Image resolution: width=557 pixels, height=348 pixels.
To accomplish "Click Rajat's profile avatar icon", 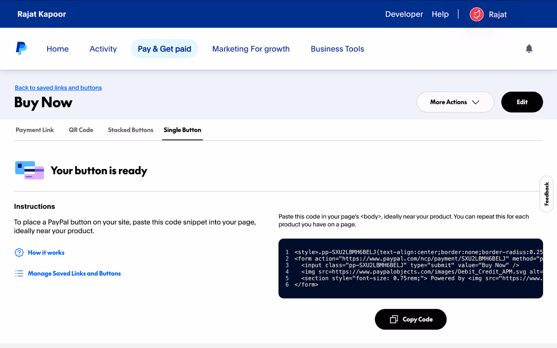I will coord(477,14).
